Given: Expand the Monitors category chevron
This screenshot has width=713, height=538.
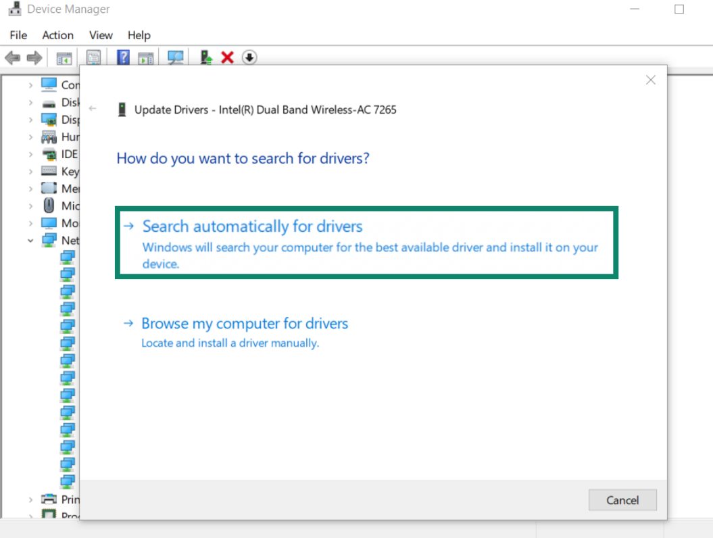Looking at the screenshot, I should [30, 223].
